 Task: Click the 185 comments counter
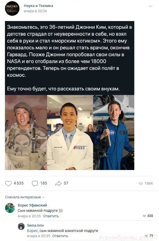point(44,183)
